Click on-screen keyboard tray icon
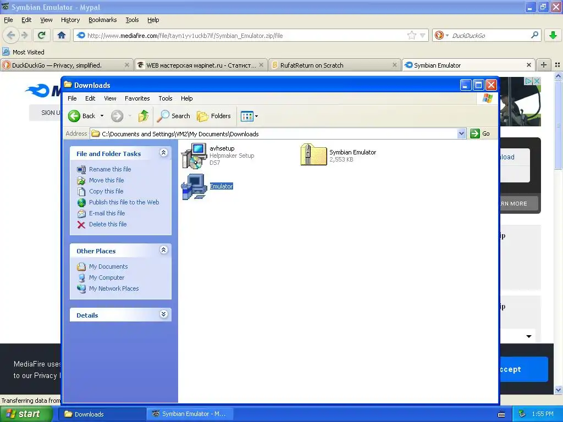 (501, 414)
